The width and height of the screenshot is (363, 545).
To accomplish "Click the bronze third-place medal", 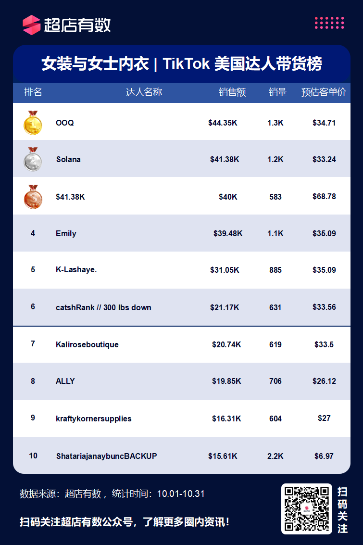I will pyautogui.click(x=33, y=197).
